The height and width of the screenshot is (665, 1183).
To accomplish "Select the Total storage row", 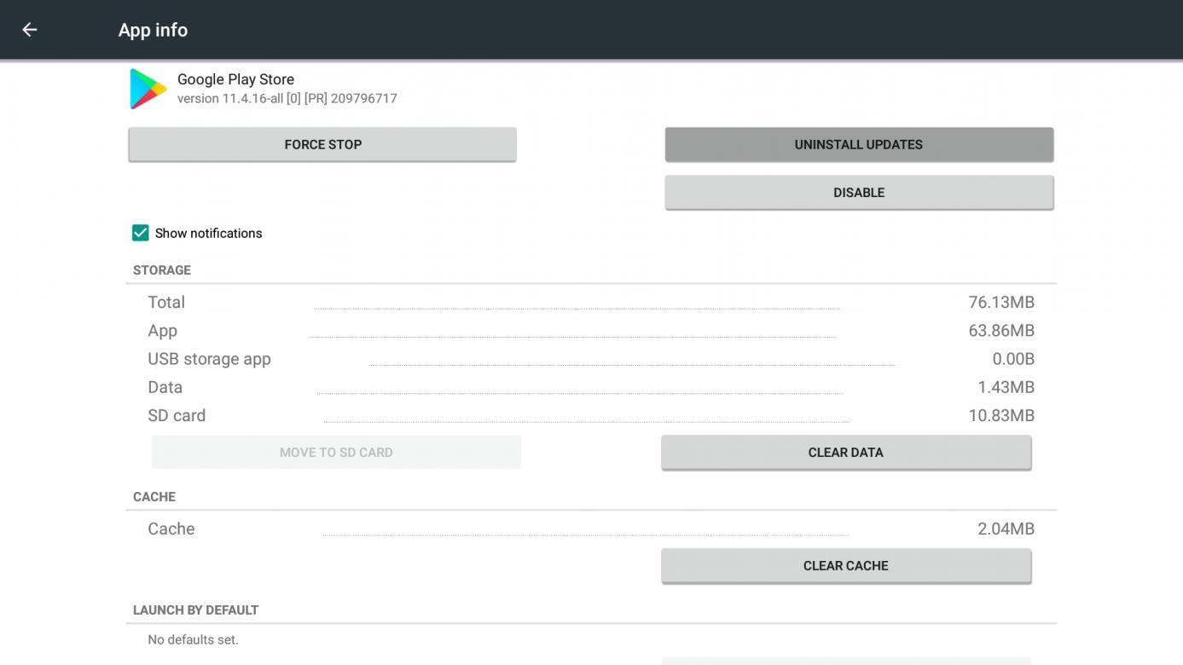I will (x=590, y=303).
